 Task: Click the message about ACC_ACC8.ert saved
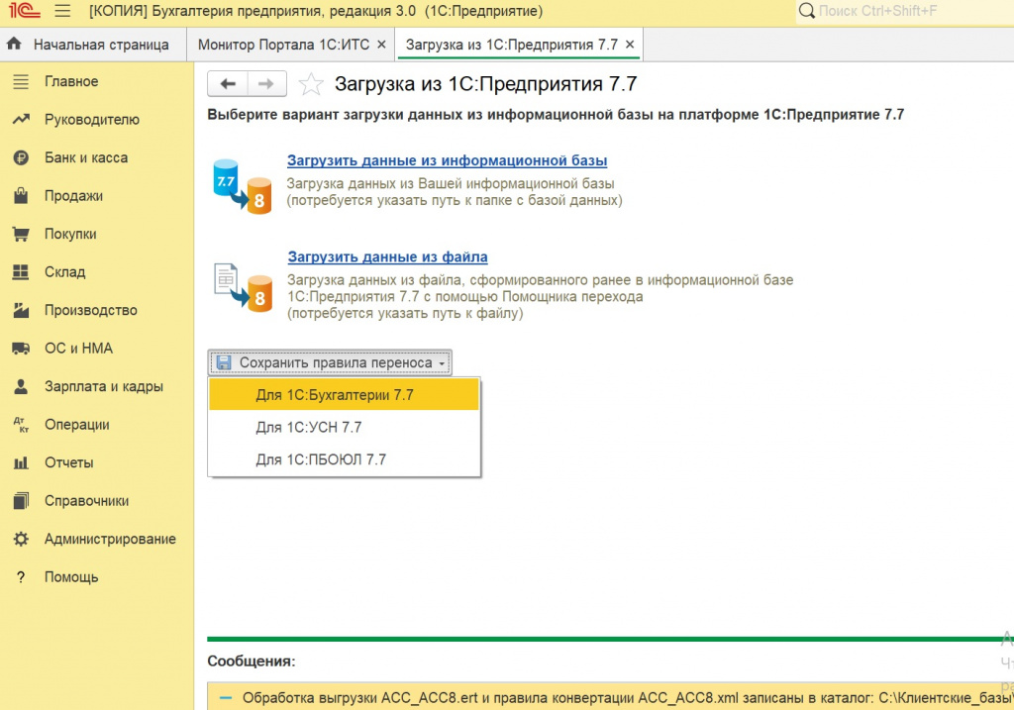(x=627, y=698)
